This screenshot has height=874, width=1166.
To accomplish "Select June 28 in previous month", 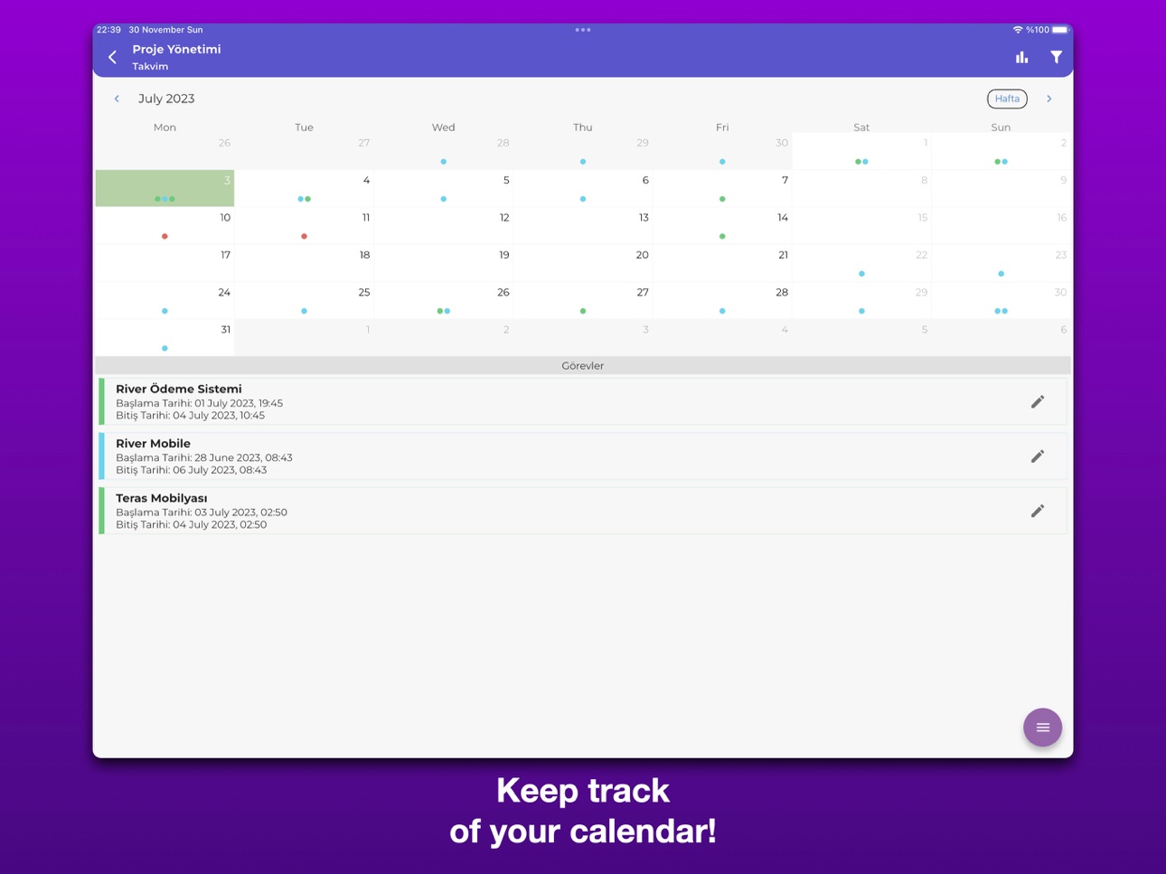I will pos(444,151).
